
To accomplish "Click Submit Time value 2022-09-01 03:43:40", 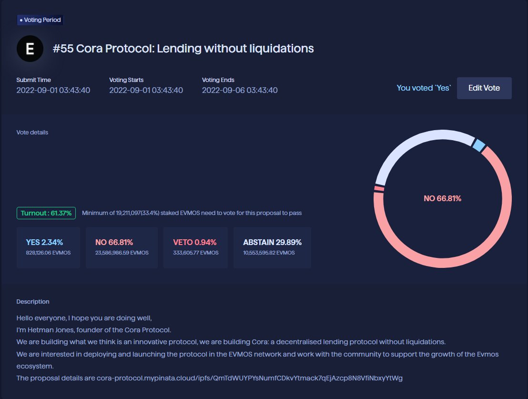I will [53, 90].
